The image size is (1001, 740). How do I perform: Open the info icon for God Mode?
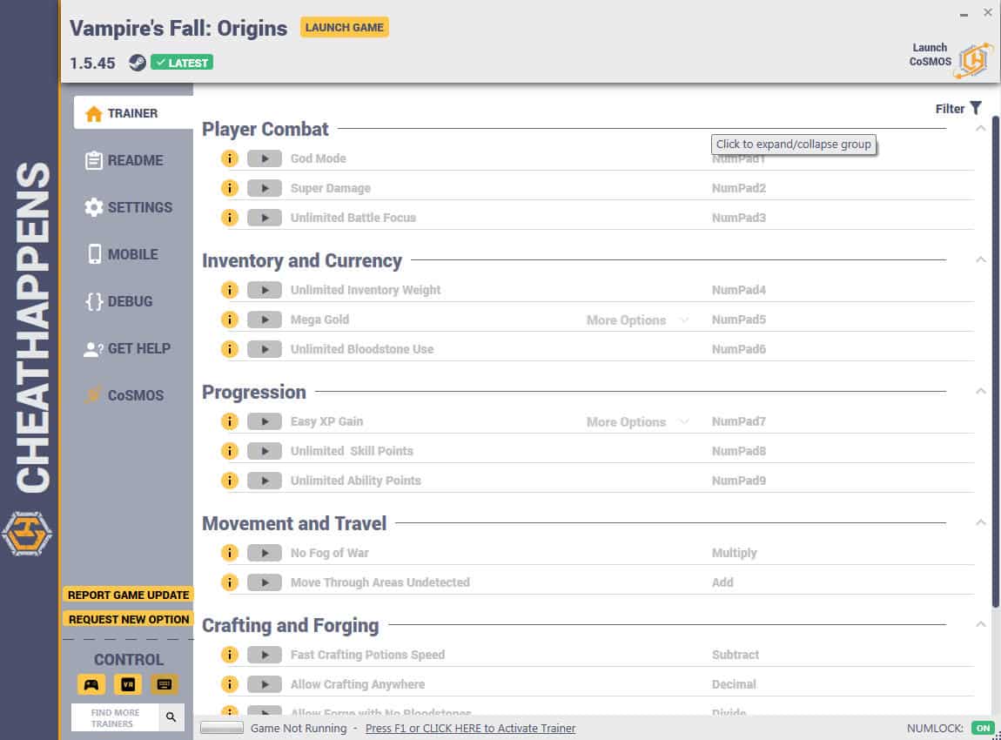229,158
